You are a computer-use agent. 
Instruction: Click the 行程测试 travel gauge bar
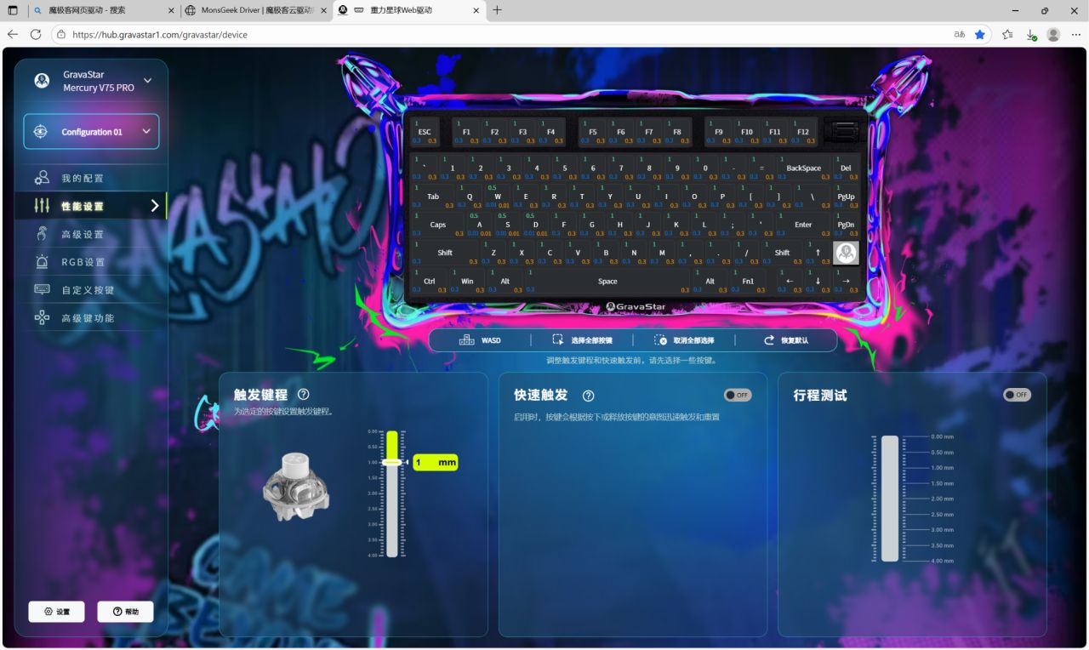pyautogui.click(x=890, y=499)
